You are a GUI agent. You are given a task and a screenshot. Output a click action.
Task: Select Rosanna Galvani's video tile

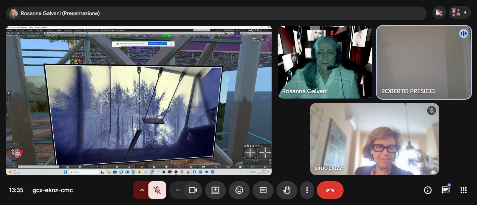coord(325,62)
